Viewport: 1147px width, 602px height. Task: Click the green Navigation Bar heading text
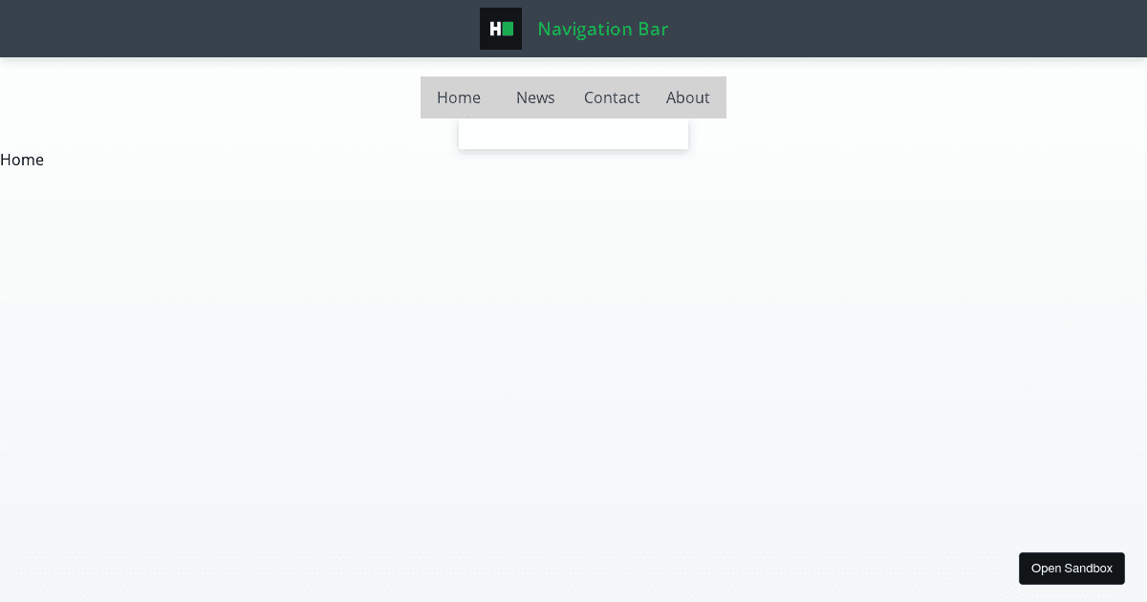point(602,29)
